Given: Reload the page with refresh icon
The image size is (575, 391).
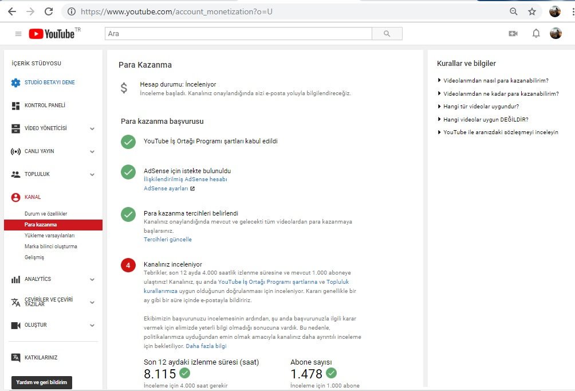Looking at the screenshot, I should pos(49,11).
